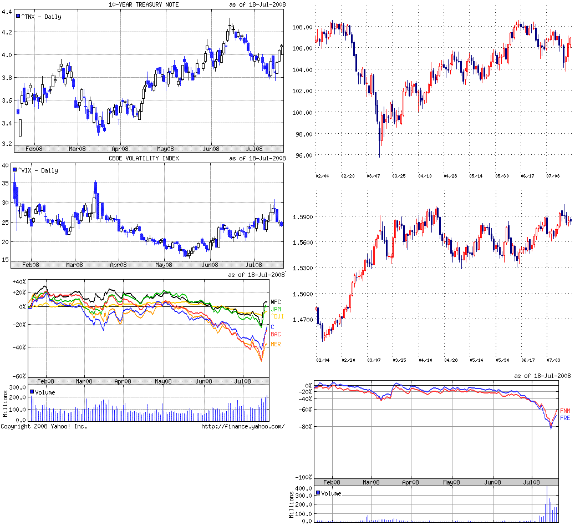
Task: Click the blue square beside ^TNX - Daily
Action: point(18,17)
